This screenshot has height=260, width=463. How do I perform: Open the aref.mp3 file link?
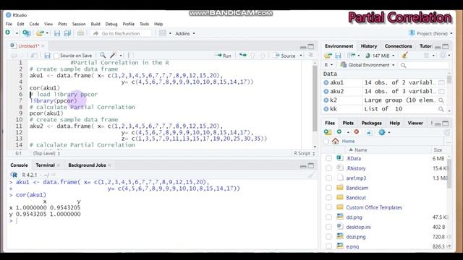tap(356, 178)
